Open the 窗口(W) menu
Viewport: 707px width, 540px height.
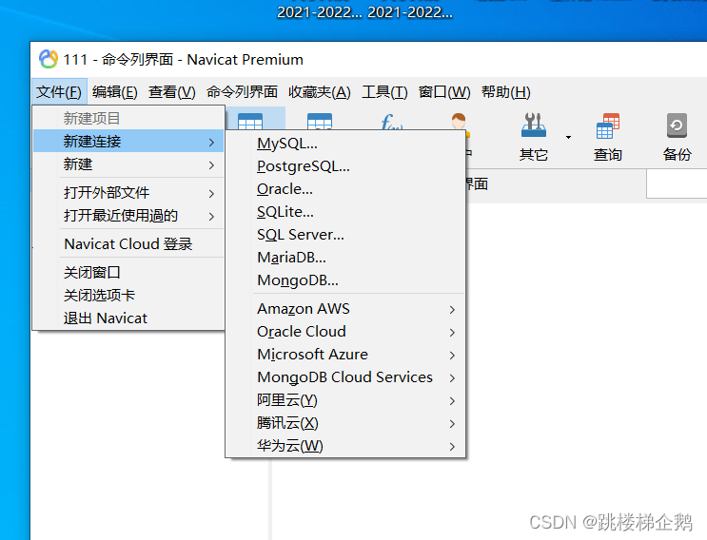[444, 92]
